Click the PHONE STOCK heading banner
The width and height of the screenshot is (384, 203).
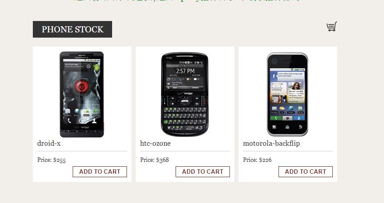[73, 29]
